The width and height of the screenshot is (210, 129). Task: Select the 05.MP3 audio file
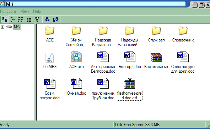click(50, 61)
